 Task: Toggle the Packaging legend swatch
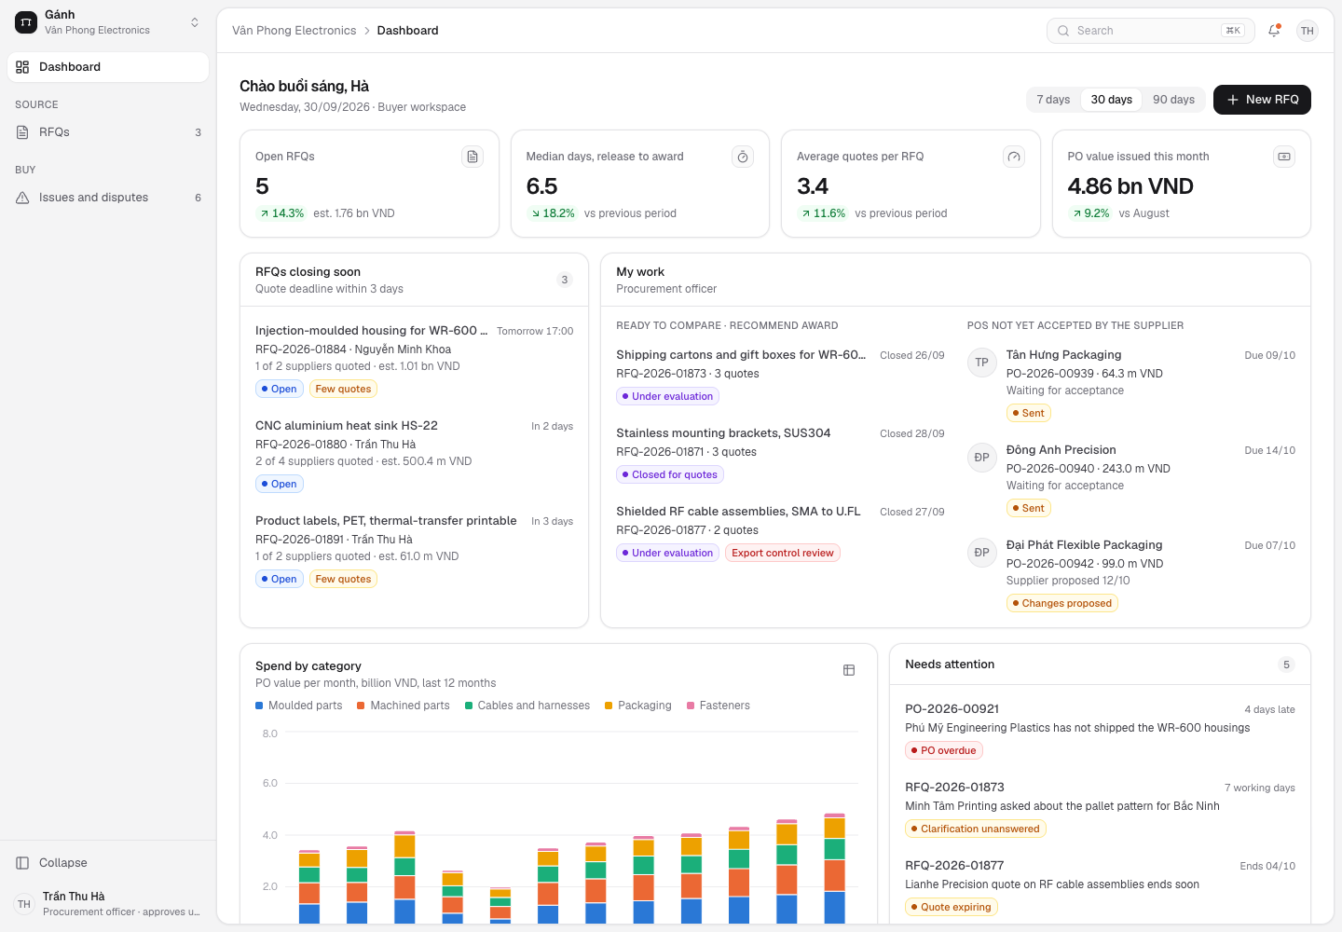pyautogui.click(x=609, y=706)
